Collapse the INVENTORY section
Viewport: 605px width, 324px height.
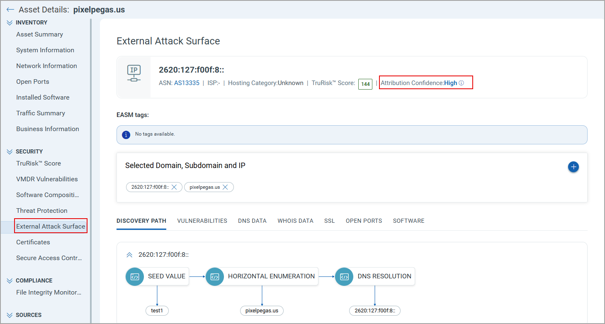[x=9, y=22]
